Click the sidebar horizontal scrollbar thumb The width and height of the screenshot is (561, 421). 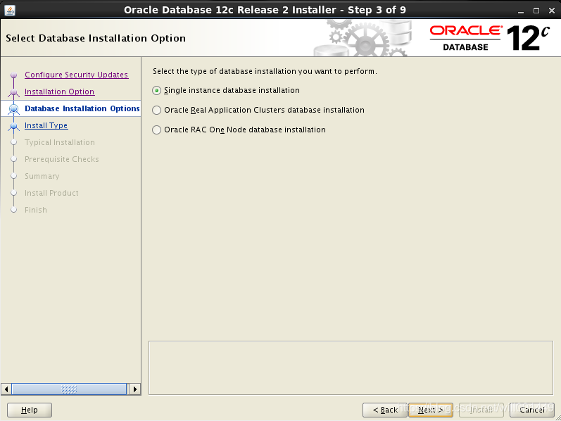pyautogui.click(x=69, y=389)
